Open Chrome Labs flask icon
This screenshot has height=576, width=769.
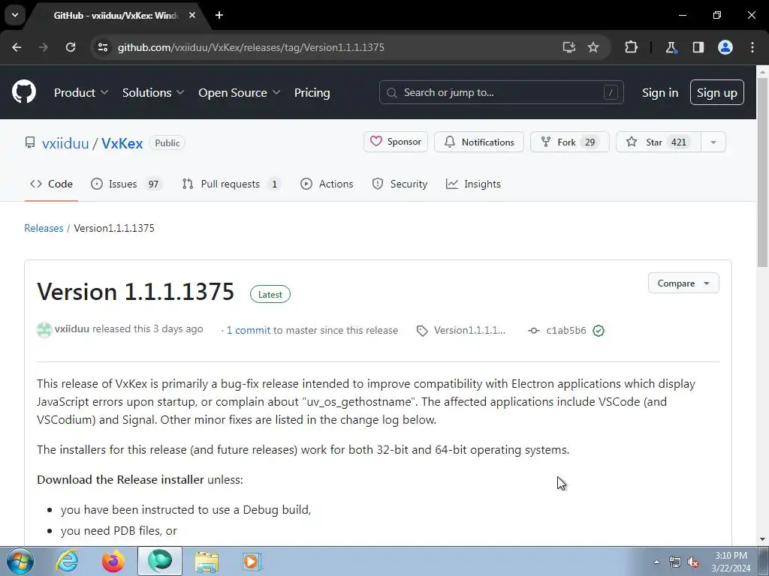(671, 47)
